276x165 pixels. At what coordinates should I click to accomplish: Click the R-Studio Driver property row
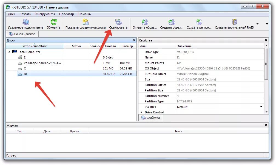tap(201, 74)
